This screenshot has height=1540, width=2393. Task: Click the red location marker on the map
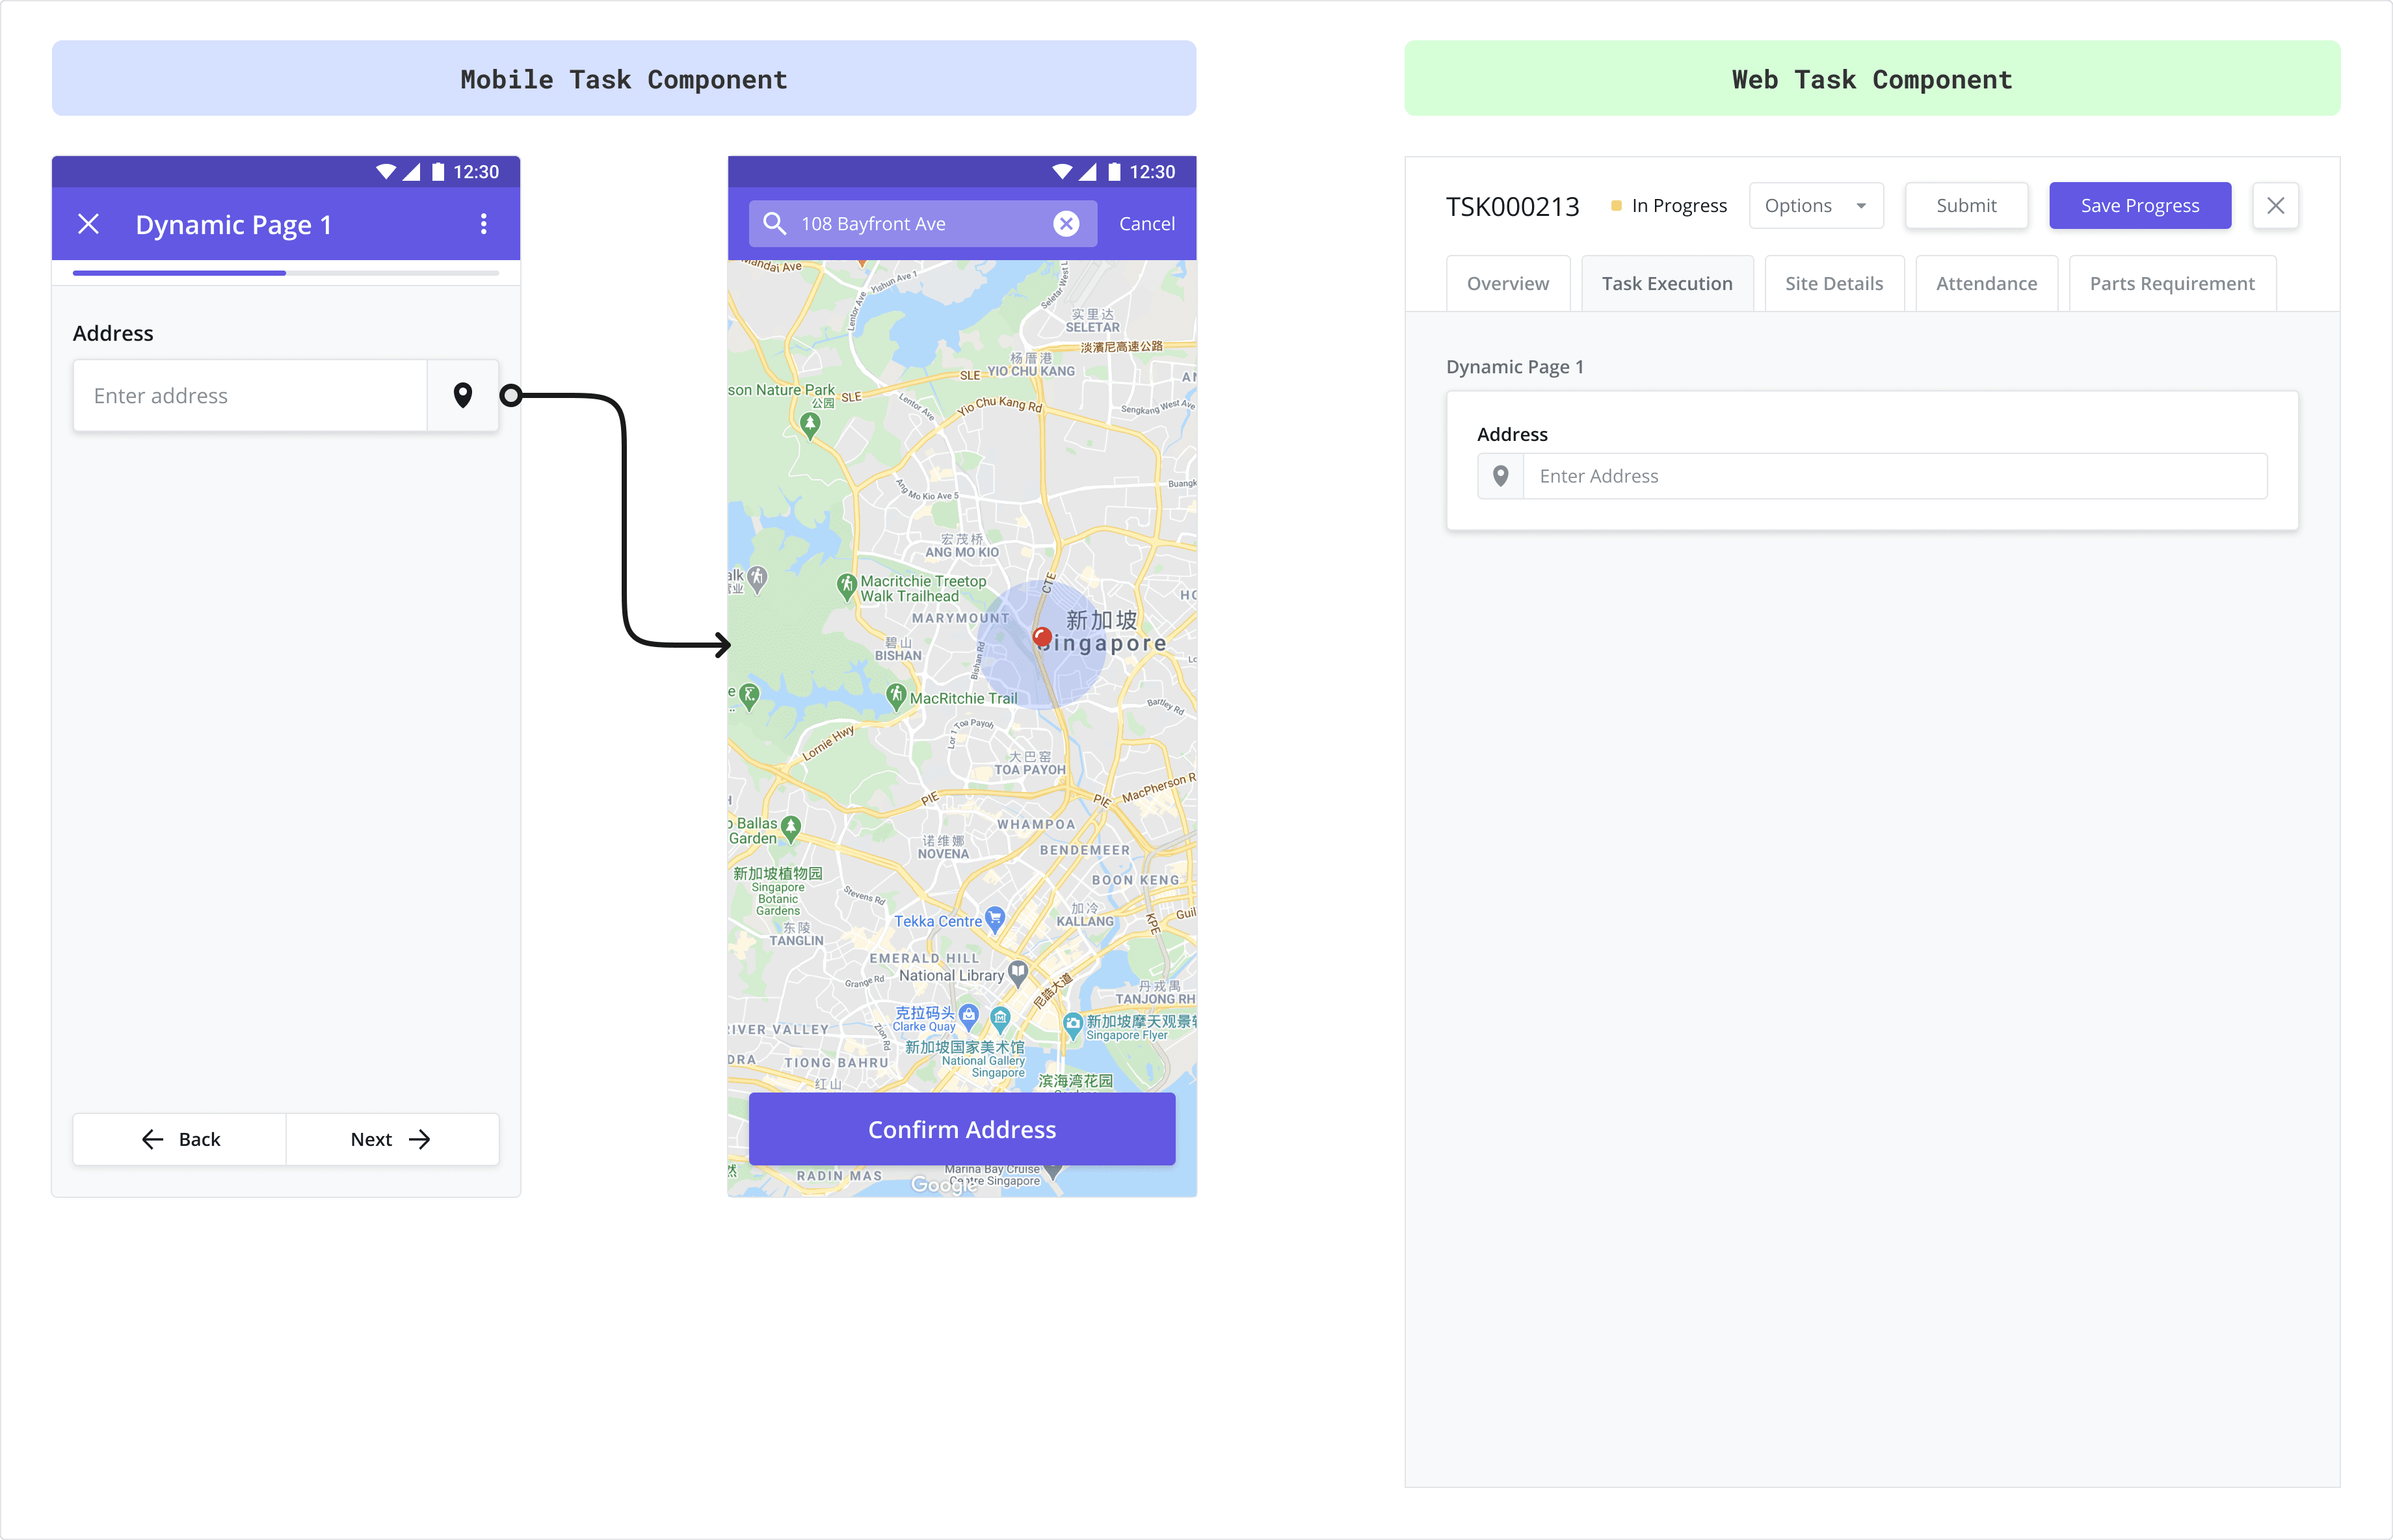tap(1042, 636)
